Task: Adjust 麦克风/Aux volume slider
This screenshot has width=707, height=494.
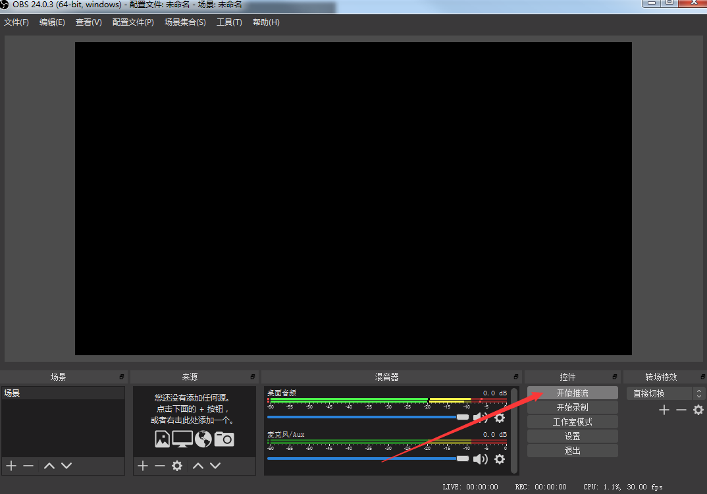Action: pyautogui.click(x=368, y=458)
